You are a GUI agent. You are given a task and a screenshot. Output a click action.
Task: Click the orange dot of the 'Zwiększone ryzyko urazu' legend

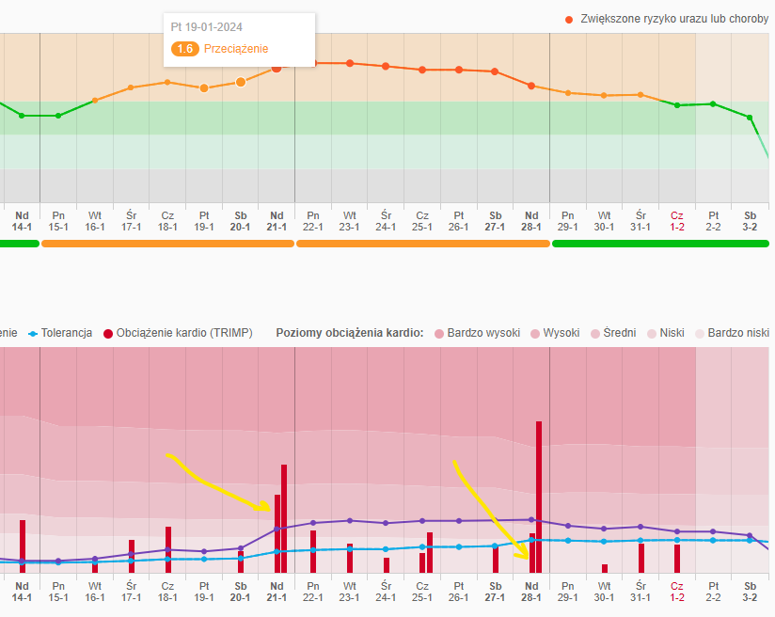[x=569, y=19]
